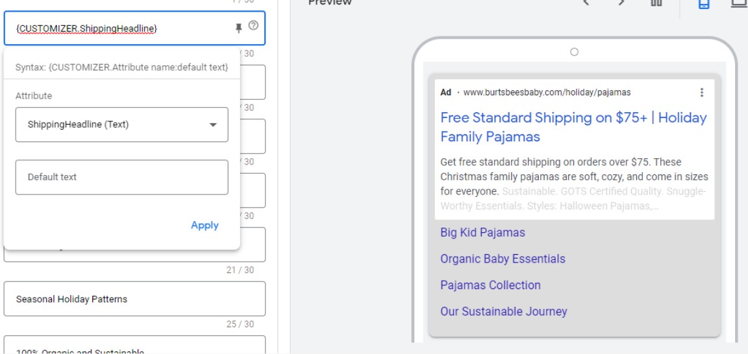The image size is (748, 354).
Task: Open the Big Kid Pajamas sitelink
Action: click(x=482, y=233)
